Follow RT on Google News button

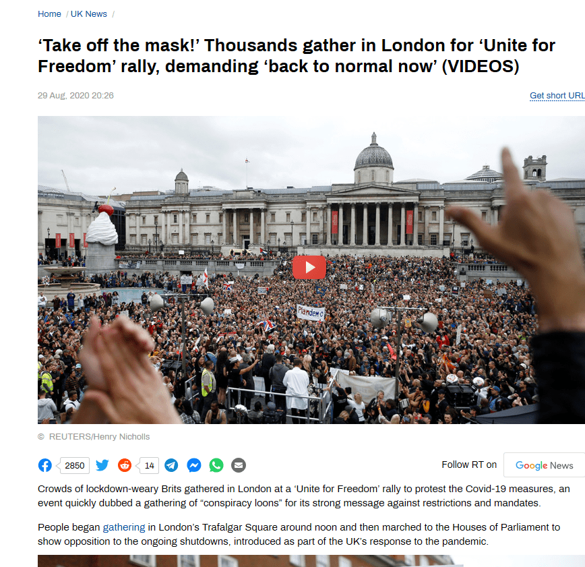(545, 465)
